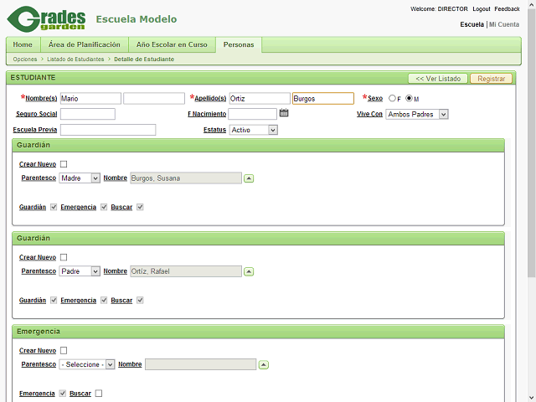Viewport: 536px width, 402px height.
Task: Open the Año Escolar en Curso tab
Action: click(172, 44)
